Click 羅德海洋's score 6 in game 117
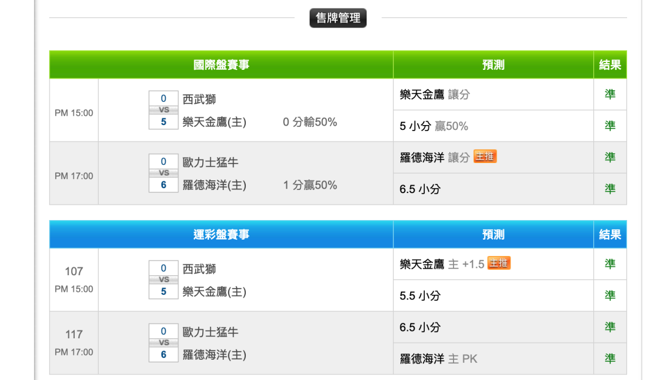 click(164, 354)
